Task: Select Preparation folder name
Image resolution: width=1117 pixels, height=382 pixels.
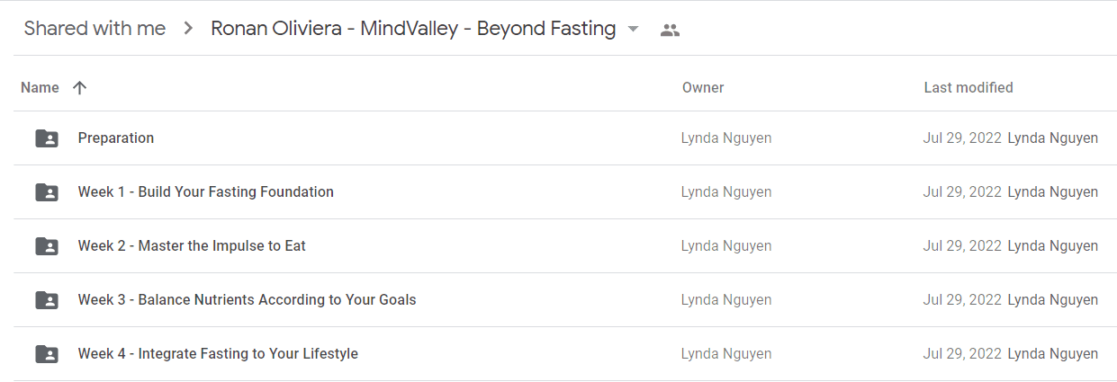Action: point(116,138)
